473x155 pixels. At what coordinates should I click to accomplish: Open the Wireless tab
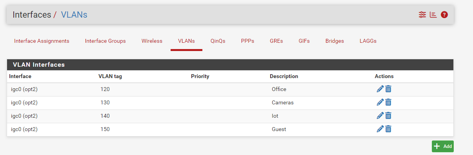pos(152,41)
